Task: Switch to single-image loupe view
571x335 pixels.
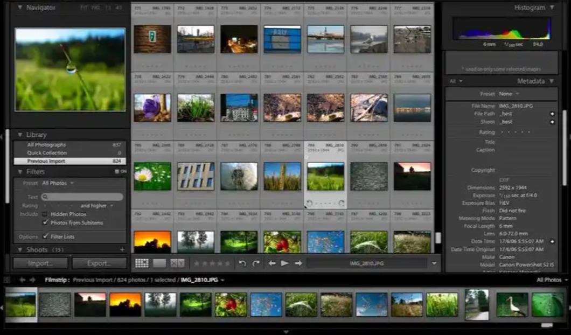Action: pos(159,263)
